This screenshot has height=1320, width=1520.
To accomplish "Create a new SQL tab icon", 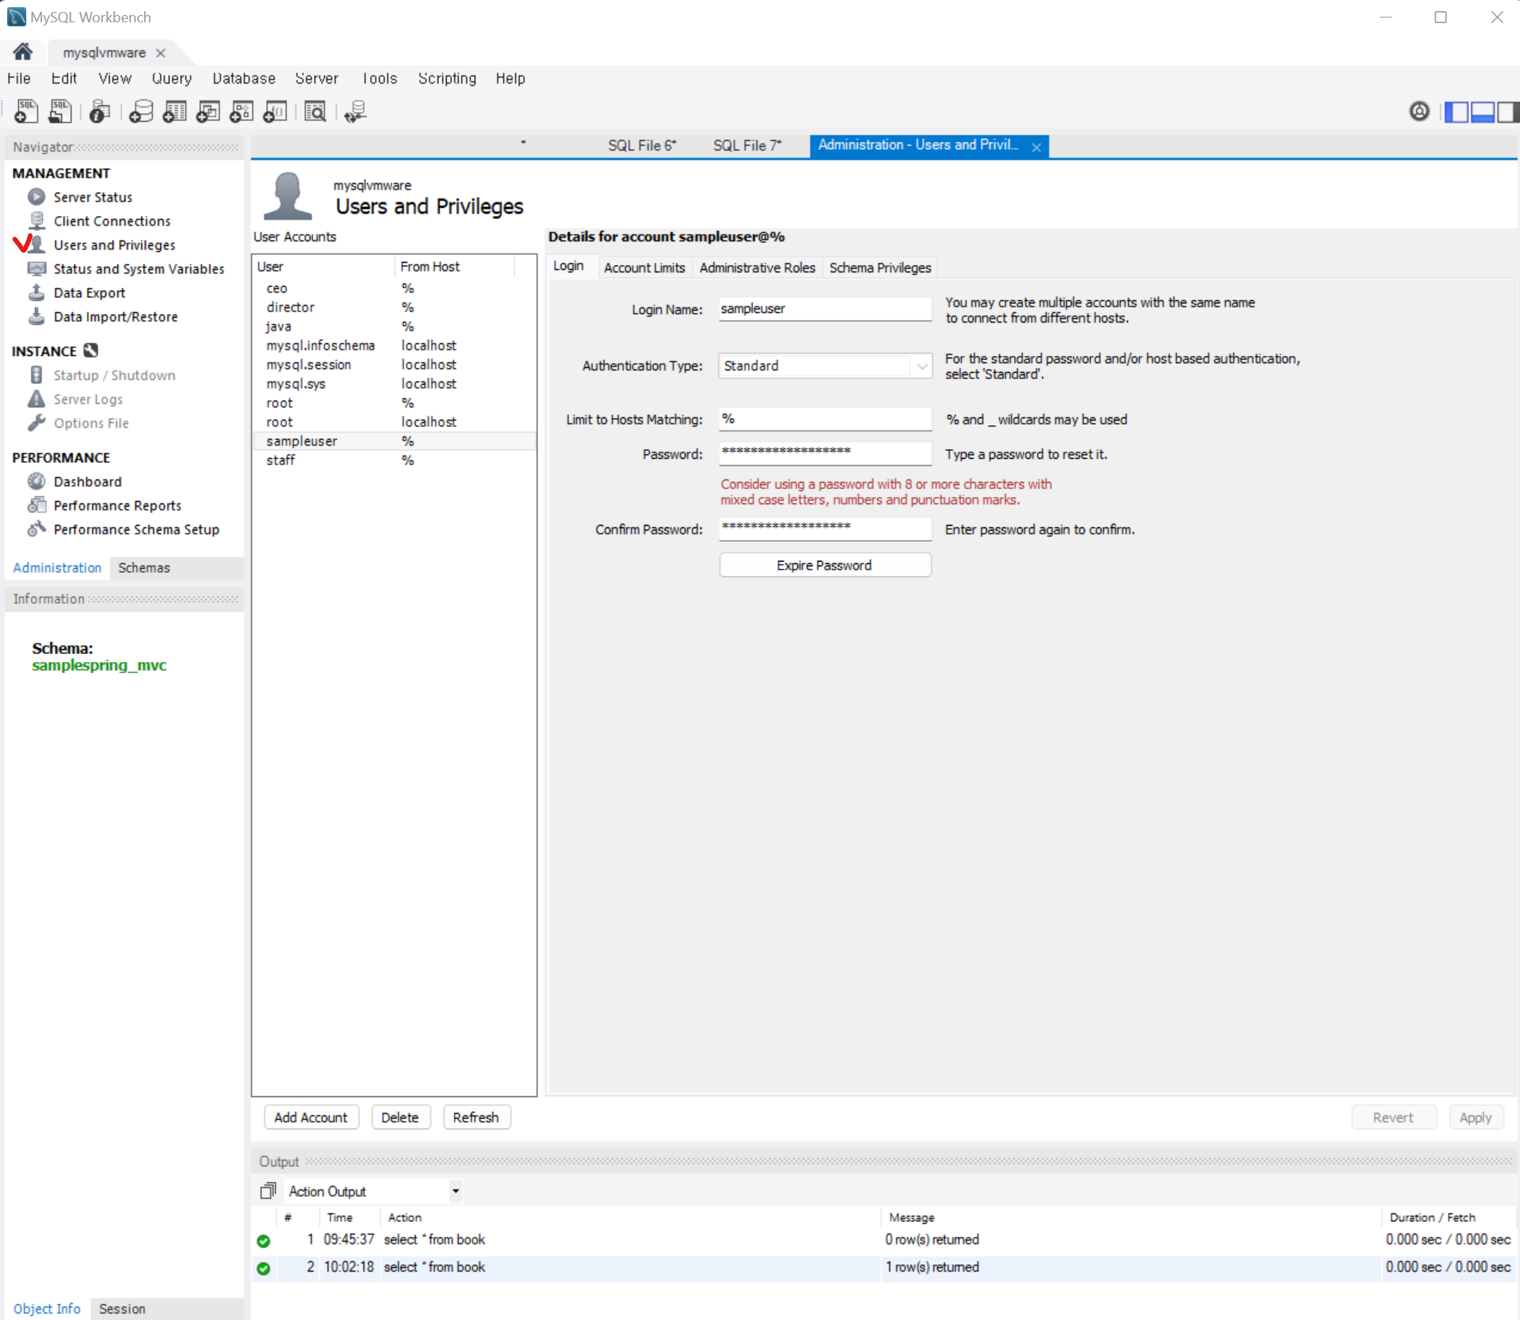I will (x=26, y=112).
